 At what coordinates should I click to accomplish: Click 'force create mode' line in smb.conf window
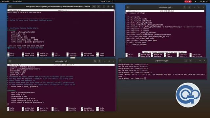point(23,98)
